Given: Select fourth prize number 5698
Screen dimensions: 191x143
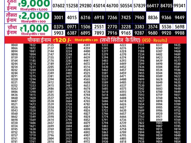Looking at the screenshot, I should tap(180, 27).
